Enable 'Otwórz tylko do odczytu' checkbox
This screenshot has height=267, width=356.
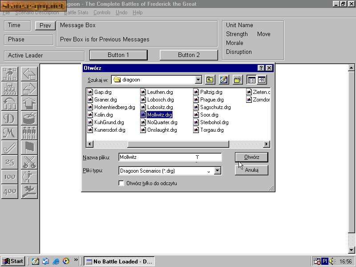click(x=121, y=183)
